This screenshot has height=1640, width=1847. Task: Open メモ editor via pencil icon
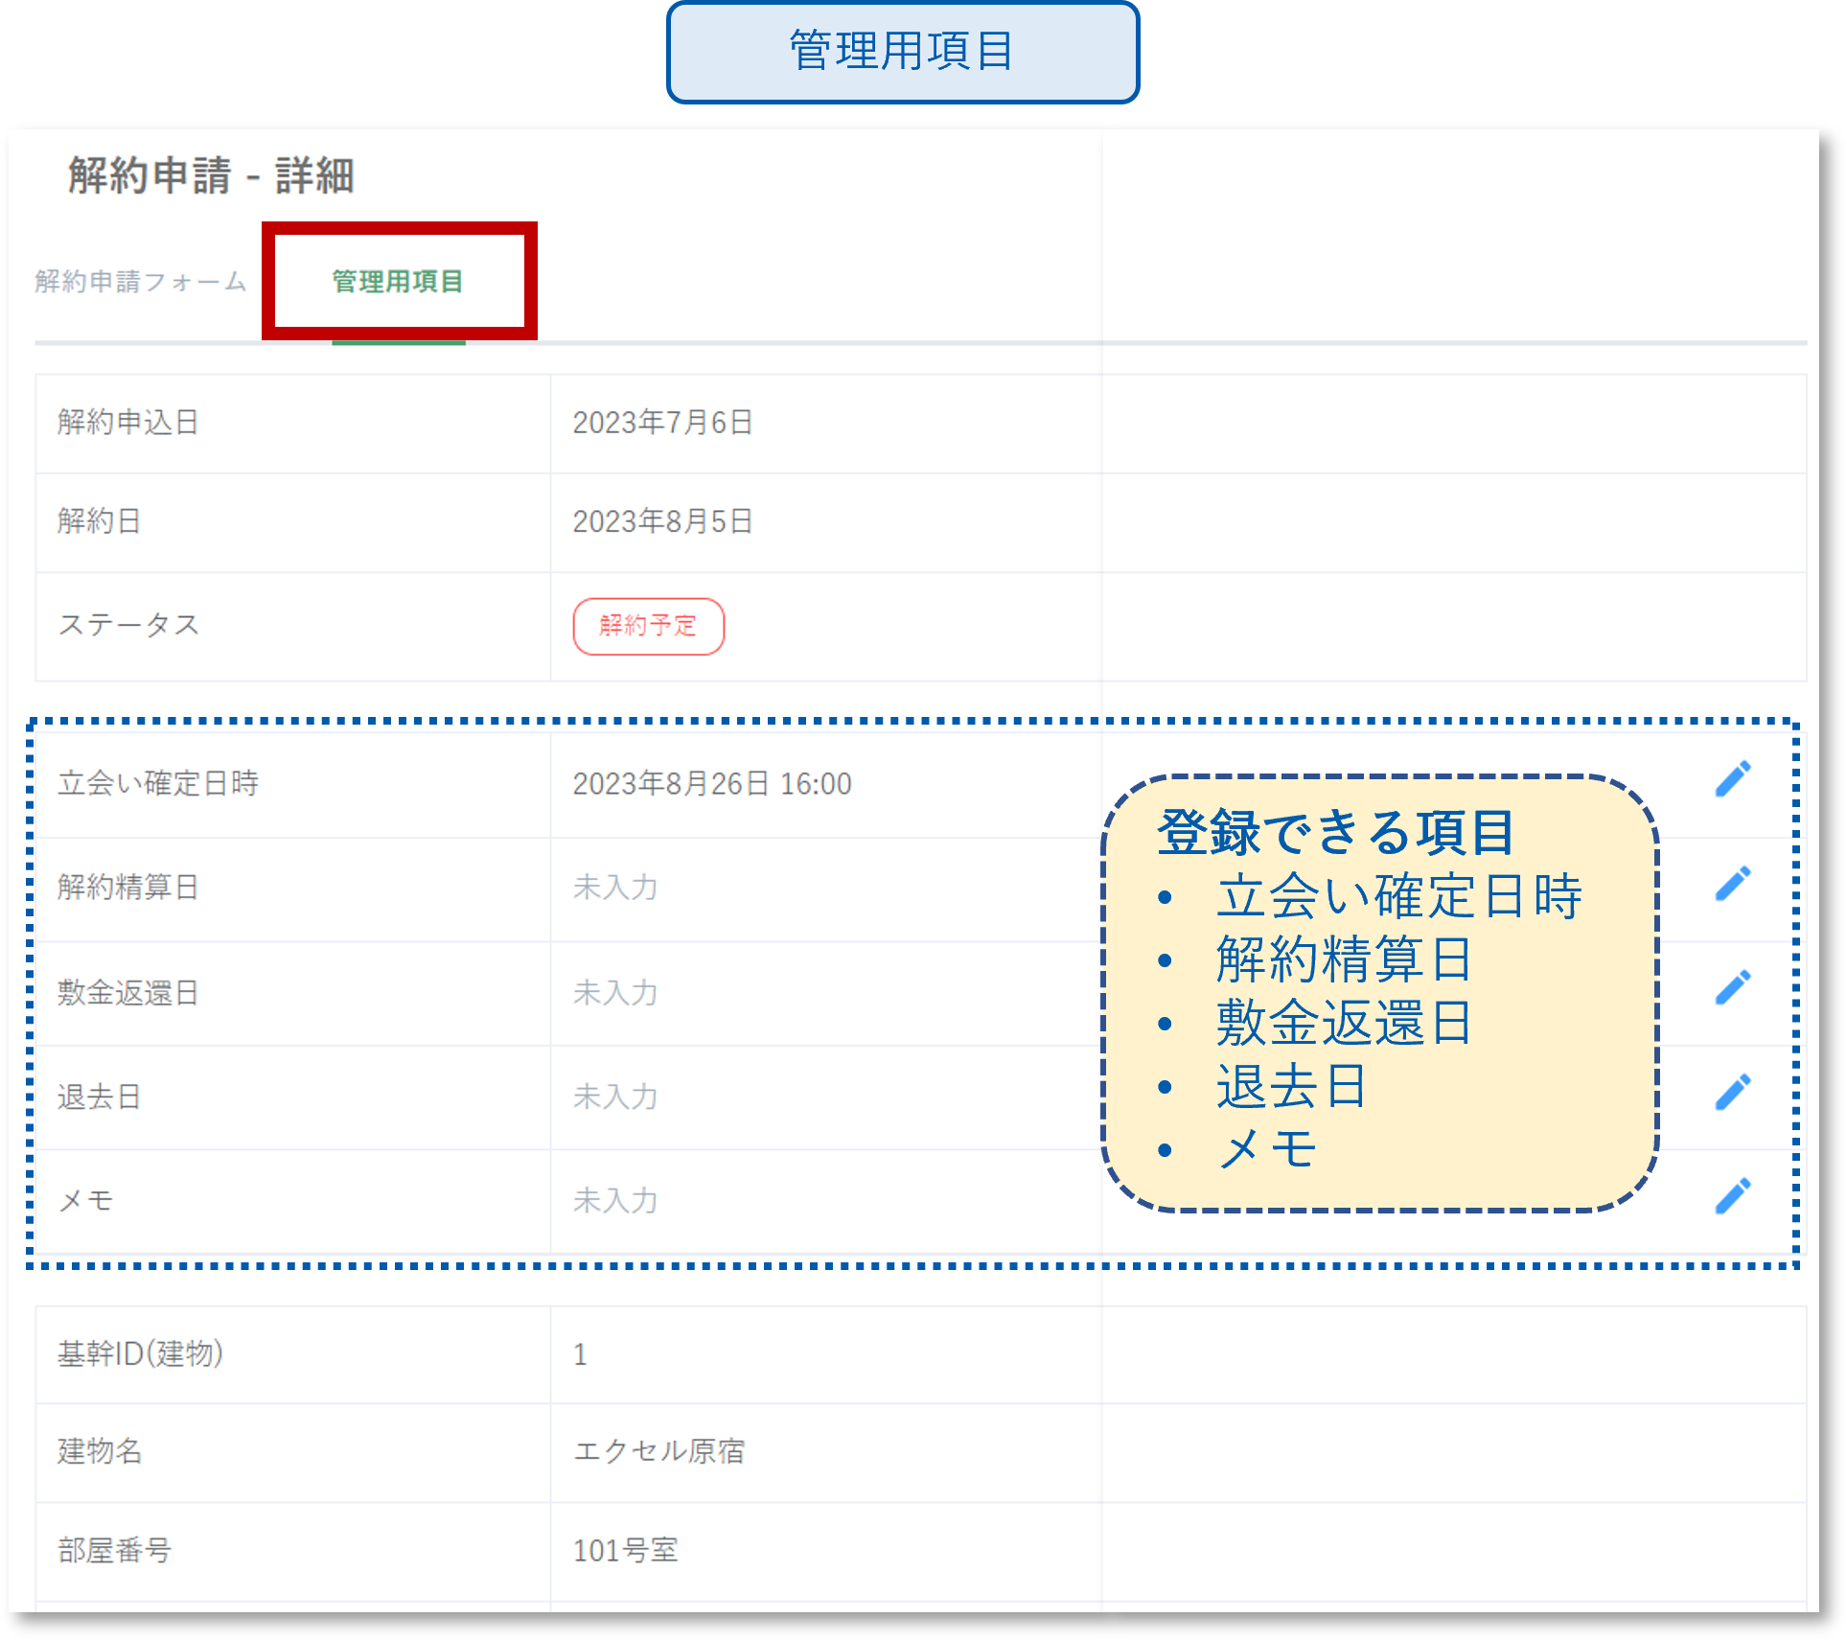click(1732, 1196)
